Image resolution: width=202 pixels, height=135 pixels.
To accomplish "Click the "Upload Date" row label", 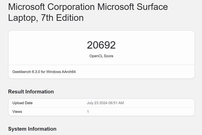I will [x=22, y=103].
